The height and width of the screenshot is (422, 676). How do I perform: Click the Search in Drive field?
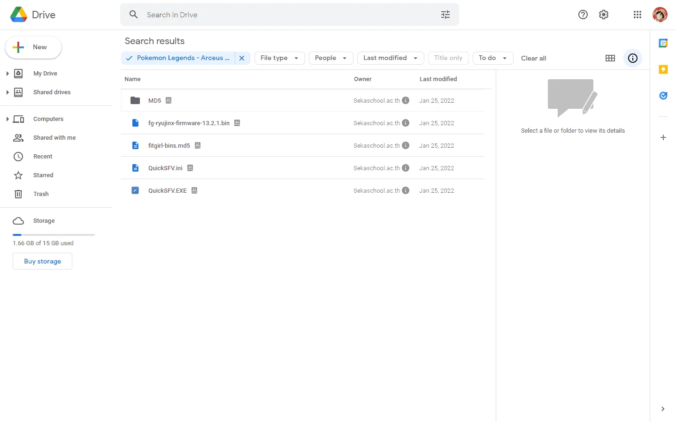[290, 15]
